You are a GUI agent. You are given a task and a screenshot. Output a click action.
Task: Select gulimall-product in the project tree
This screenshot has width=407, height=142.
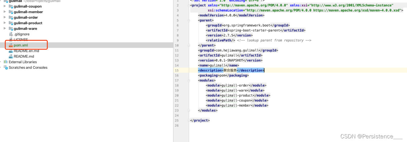(x=28, y=23)
